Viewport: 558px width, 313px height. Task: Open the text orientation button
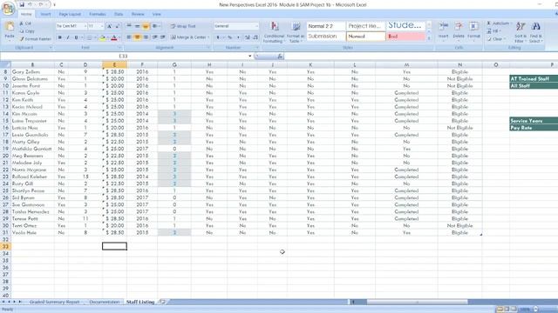point(156,26)
